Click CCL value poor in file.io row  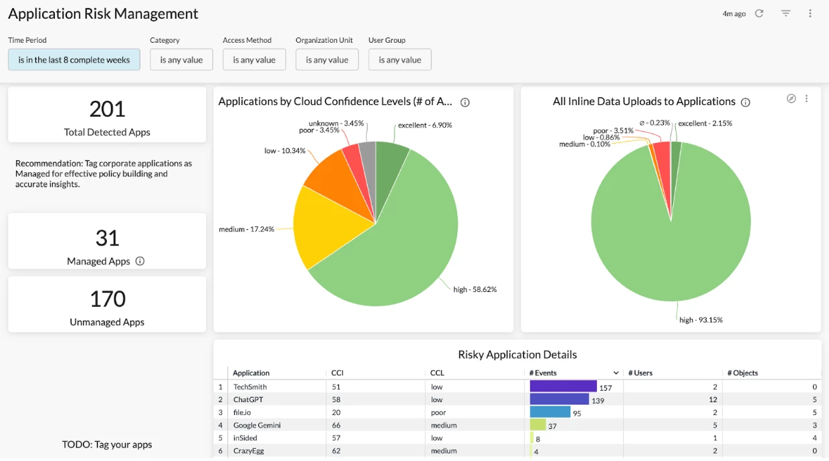[439, 412]
